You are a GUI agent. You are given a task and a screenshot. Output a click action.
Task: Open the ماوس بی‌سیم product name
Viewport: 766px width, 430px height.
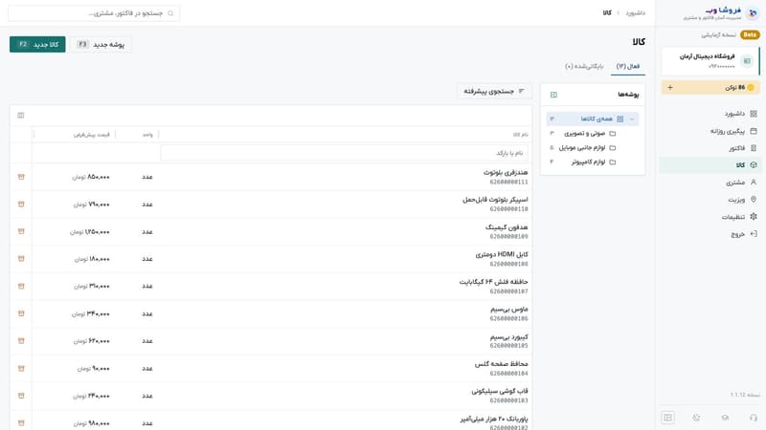click(x=509, y=309)
